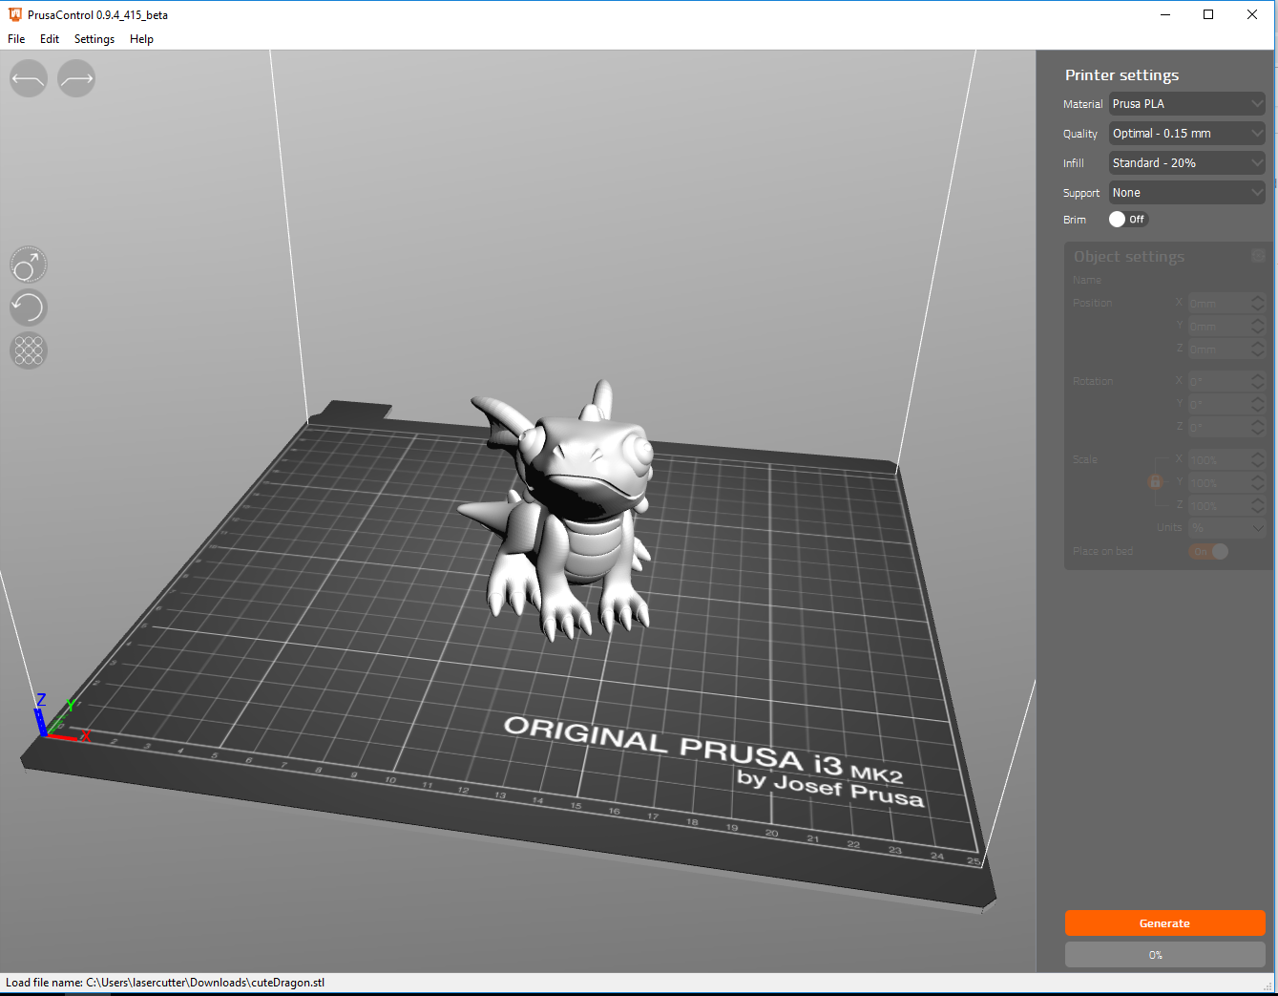Click the Material label

click(1082, 104)
